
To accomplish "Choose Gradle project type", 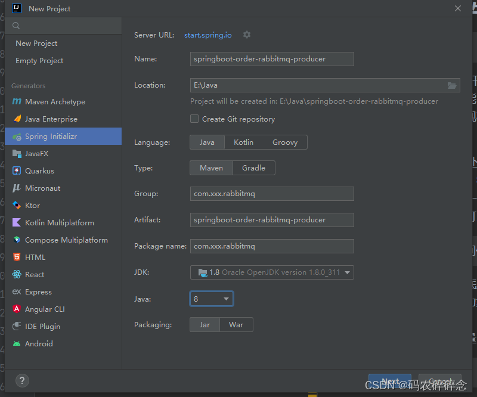I will pyautogui.click(x=254, y=168).
